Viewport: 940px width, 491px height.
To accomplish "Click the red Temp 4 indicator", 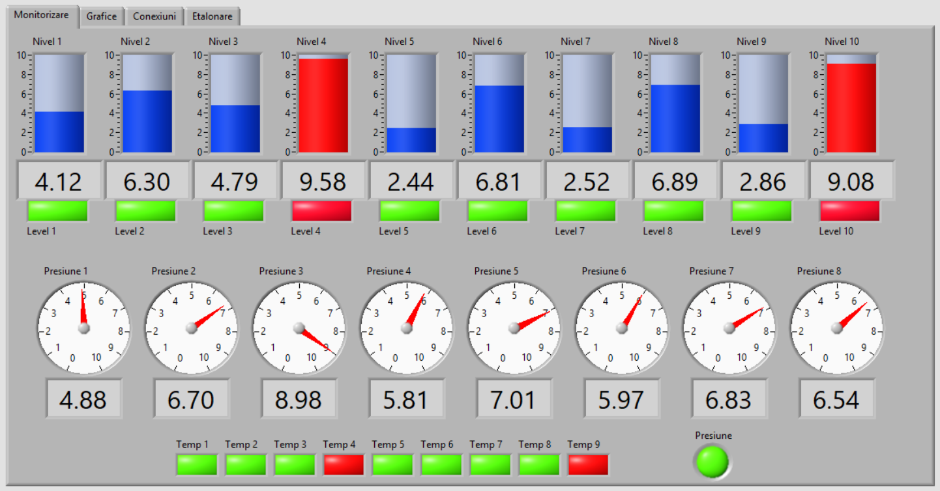I will (344, 465).
